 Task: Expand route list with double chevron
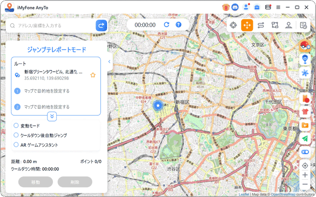tap(52, 116)
